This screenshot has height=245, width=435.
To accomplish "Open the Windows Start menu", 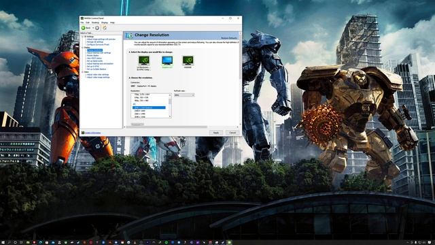I will (3, 242).
